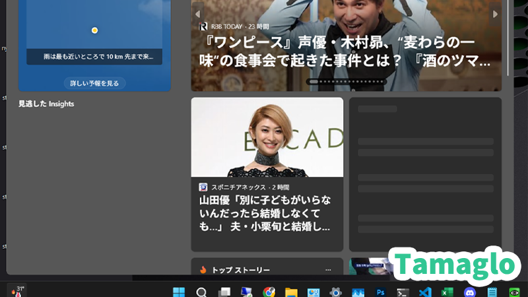Open the 山田優 headline article

coord(265,213)
